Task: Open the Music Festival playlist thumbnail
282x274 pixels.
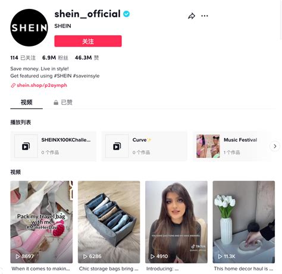Action: pos(208,147)
